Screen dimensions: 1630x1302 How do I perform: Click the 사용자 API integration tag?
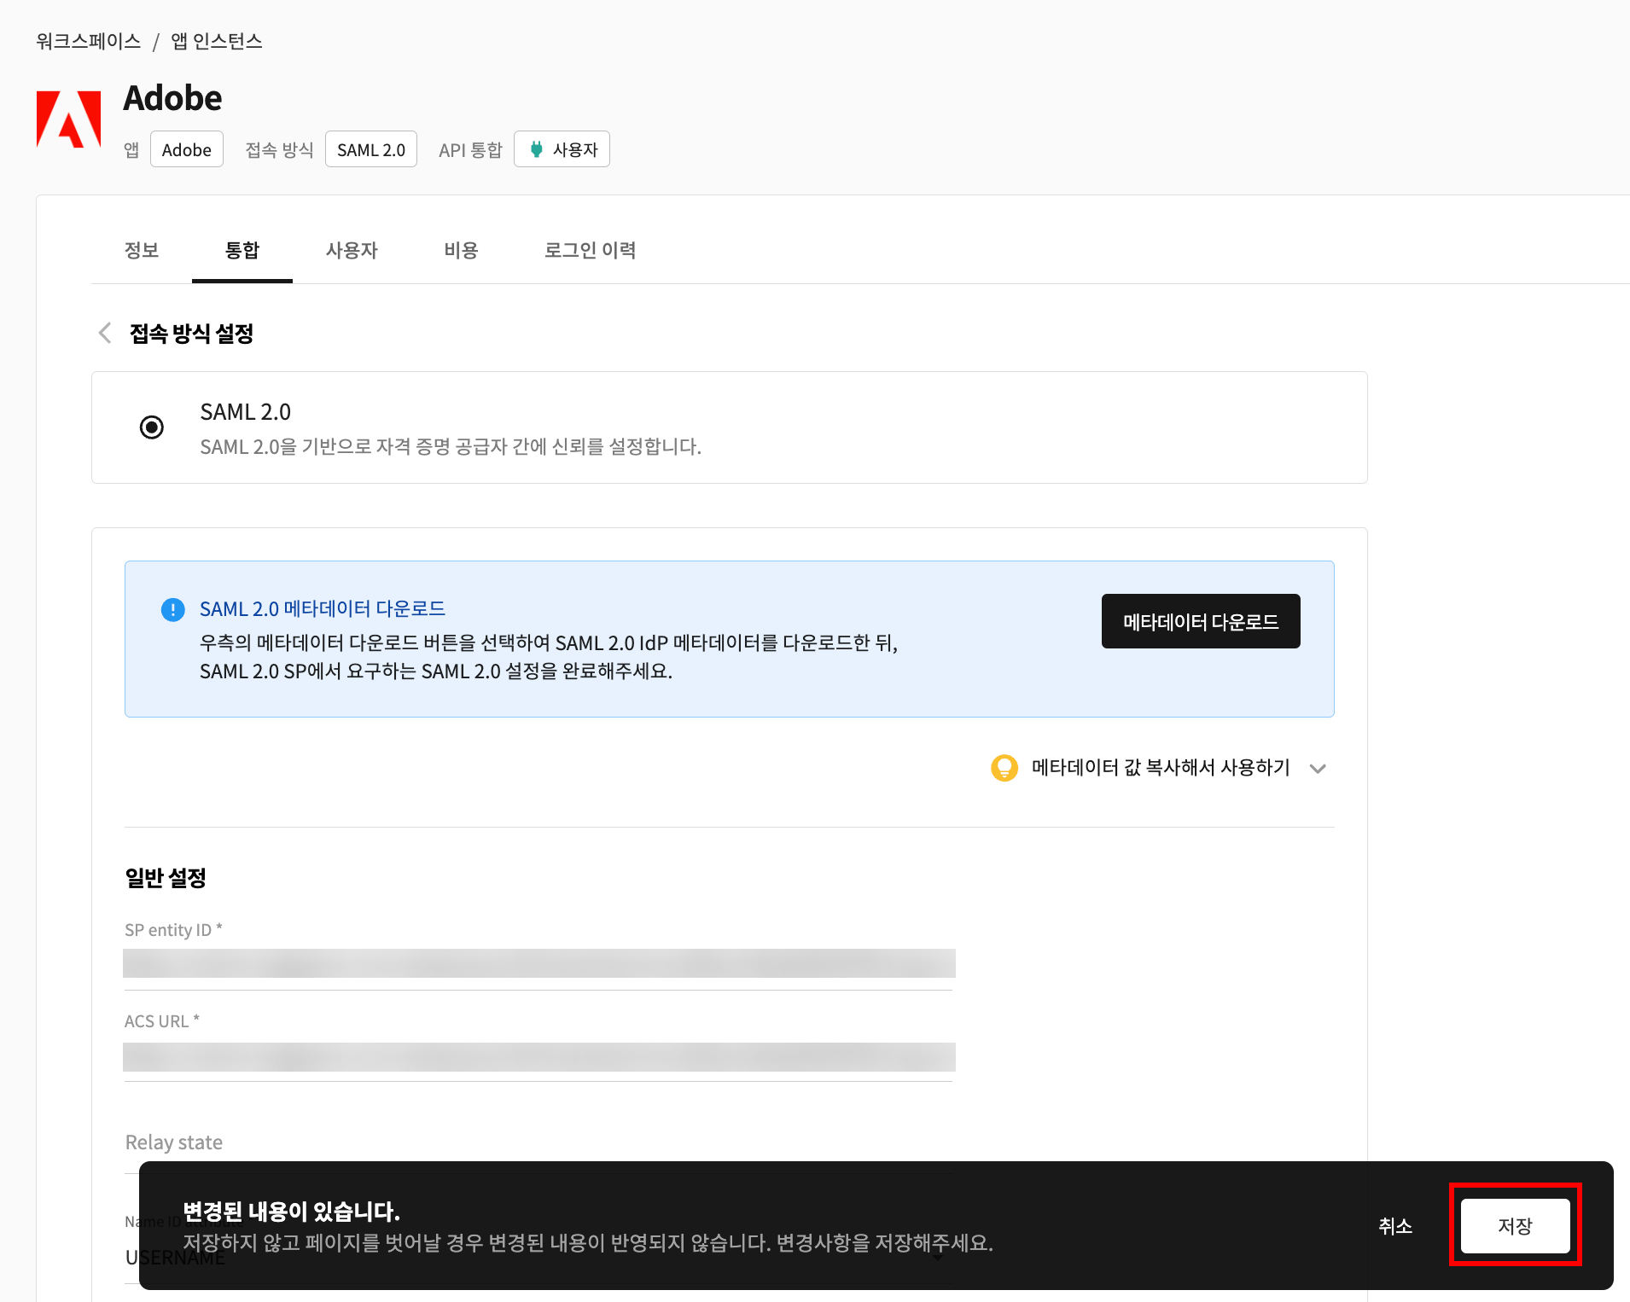[562, 149]
